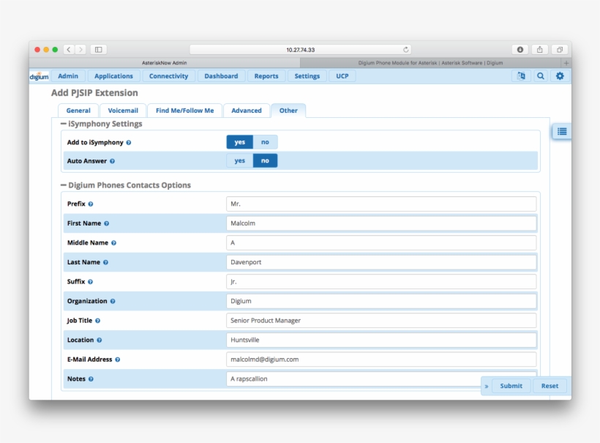Click the Location field Huntsville

coord(381,340)
